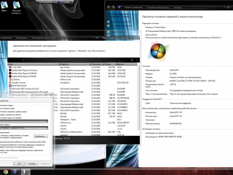Click the Настроить... button

40,136
